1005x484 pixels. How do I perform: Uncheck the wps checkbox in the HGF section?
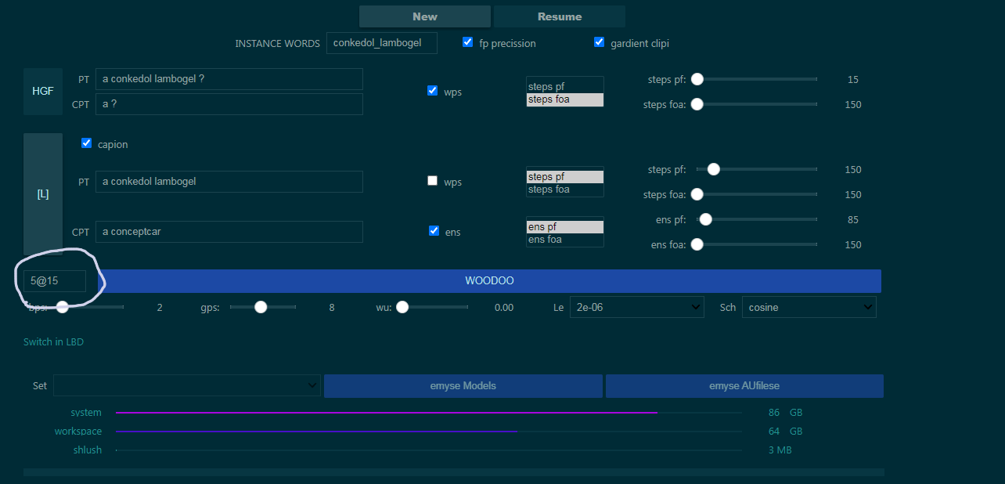[432, 91]
